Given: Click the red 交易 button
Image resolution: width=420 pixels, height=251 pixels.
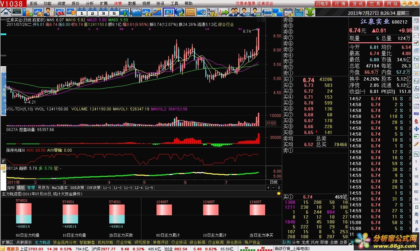Looking at the screenshot, I should click(x=375, y=4).
